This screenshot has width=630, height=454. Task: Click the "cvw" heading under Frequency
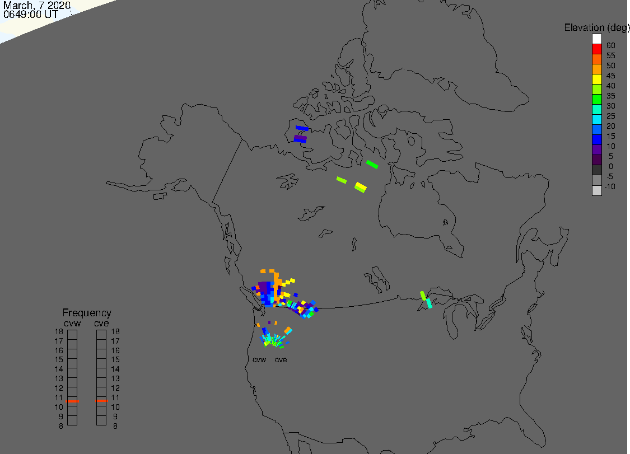72,324
